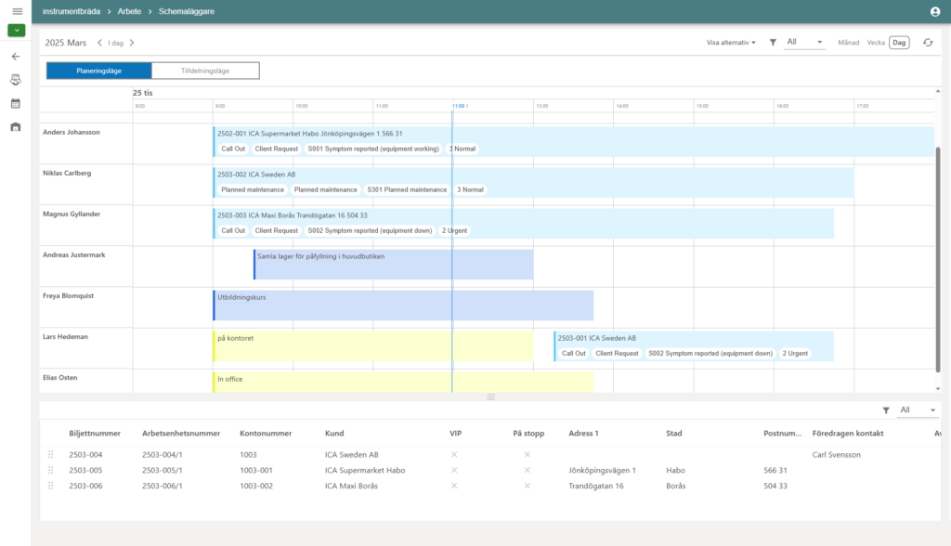Viewport: 951px width, 546px height.
Task: Click the ticket list filter funnel icon
Action: 886,410
